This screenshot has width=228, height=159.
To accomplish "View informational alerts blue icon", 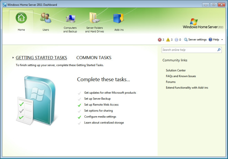I will [x=176, y=39].
